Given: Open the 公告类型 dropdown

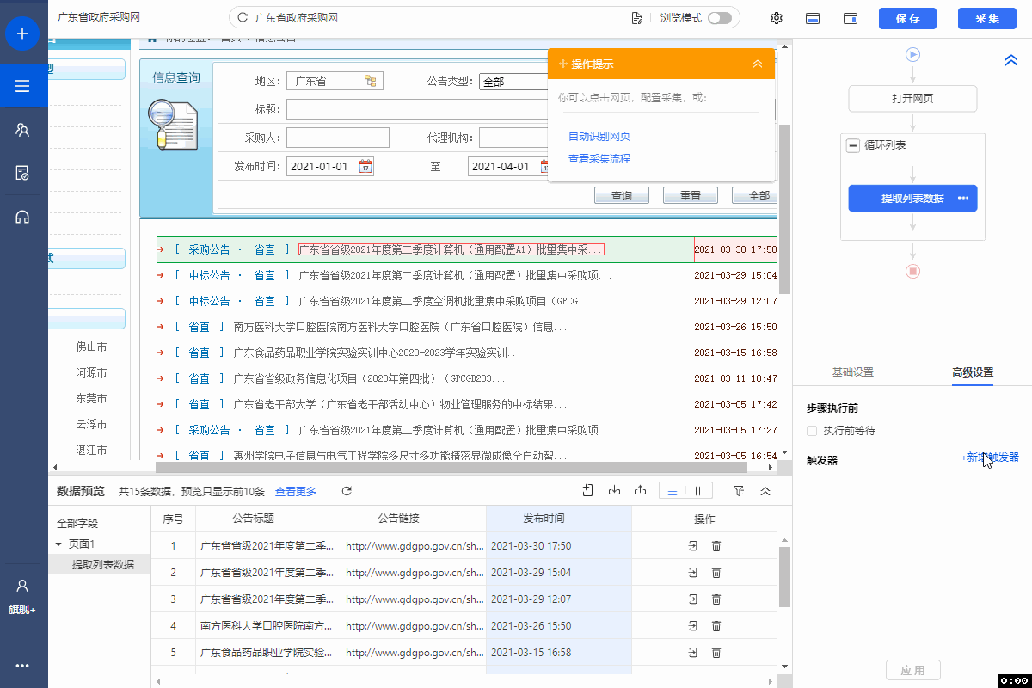Looking at the screenshot, I should pos(513,82).
